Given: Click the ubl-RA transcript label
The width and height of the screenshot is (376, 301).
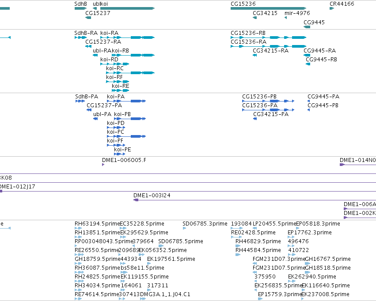Looking at the screenshot, I should tap(102, 51).
